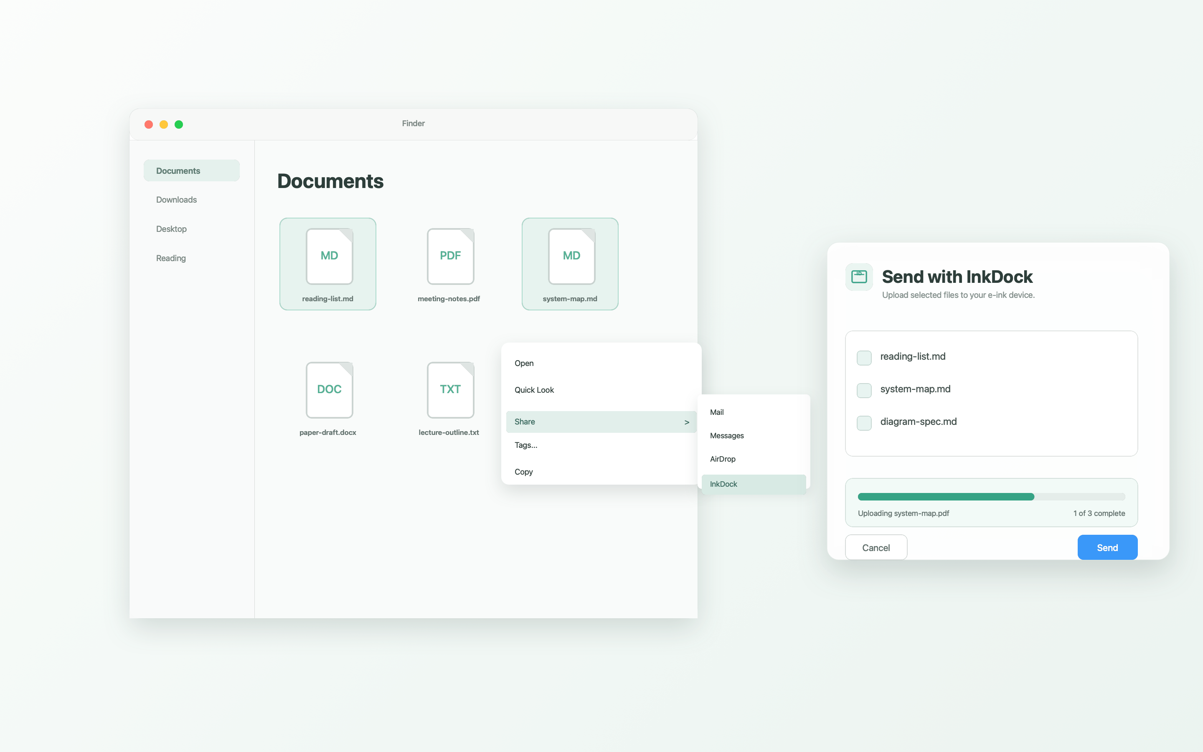This screenshot has height=752, width=1203.
Task: Expand the Share submenu arrow
Action: (x=687, y=422)
